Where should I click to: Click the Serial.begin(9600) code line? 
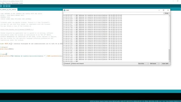(x=7, y=49)
